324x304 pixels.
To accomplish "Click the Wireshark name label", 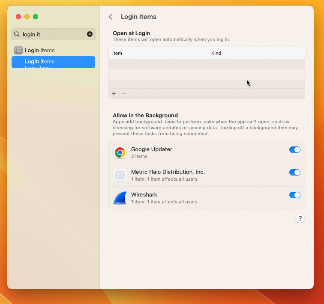I will pyautogui.click(x=144, y=195).
